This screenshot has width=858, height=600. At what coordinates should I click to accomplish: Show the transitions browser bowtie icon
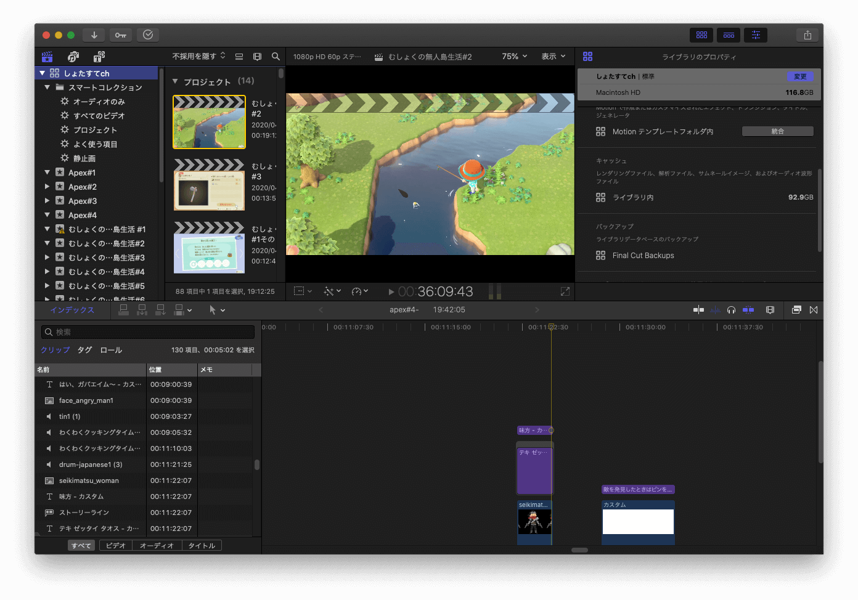(x=814, y=310)
